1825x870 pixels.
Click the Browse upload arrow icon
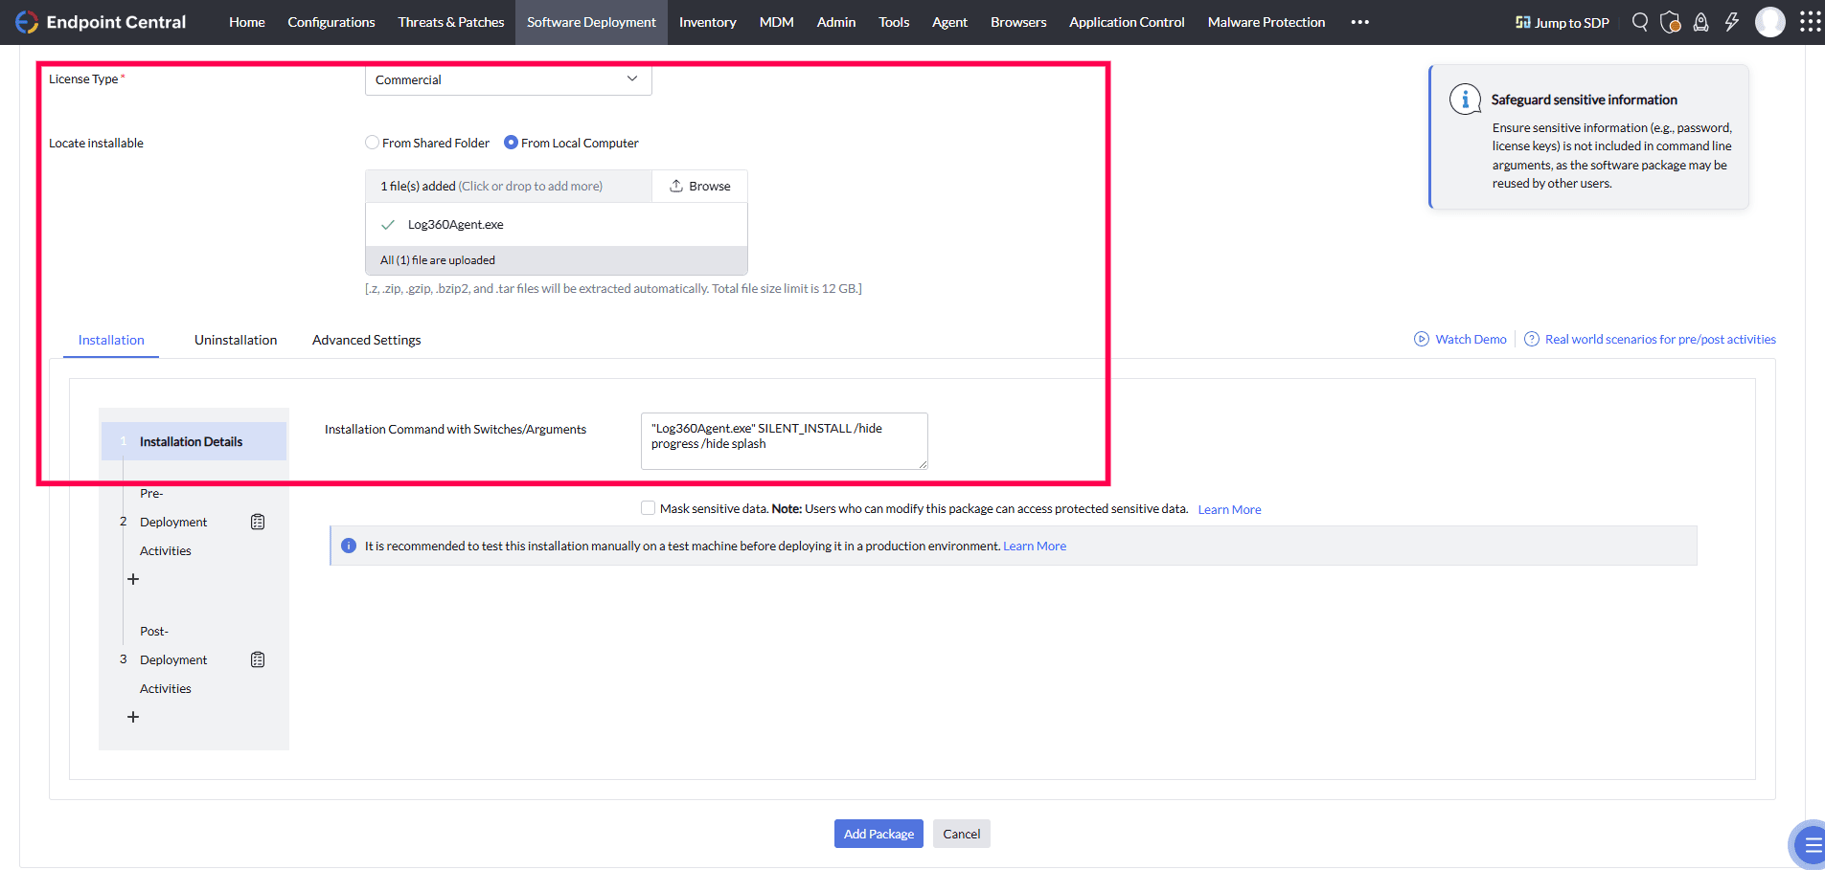676,186
